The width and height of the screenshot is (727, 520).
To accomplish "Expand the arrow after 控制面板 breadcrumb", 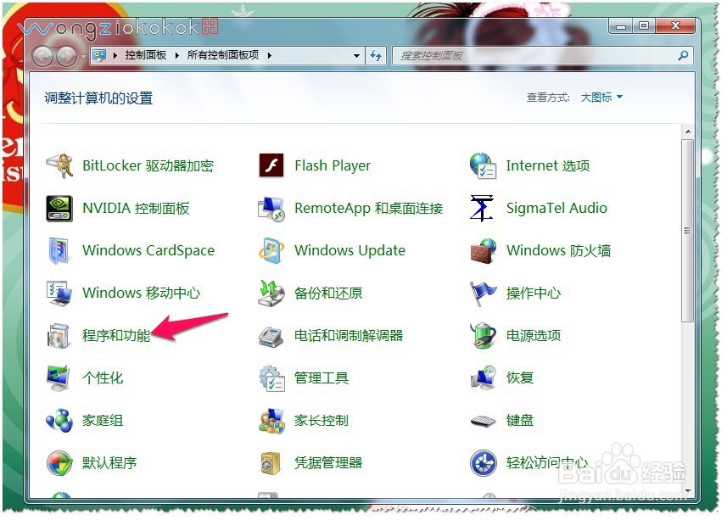I will [176, 56].
